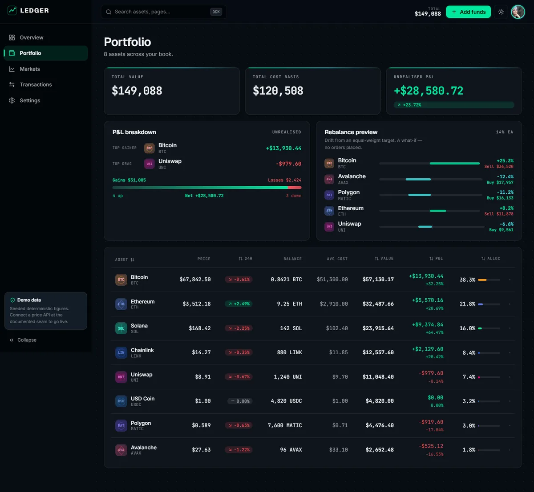Image resolution: width=534 pixels, height=492 pixels.
Task: Focus the Search assets, pages field
Action: (164, 12)
